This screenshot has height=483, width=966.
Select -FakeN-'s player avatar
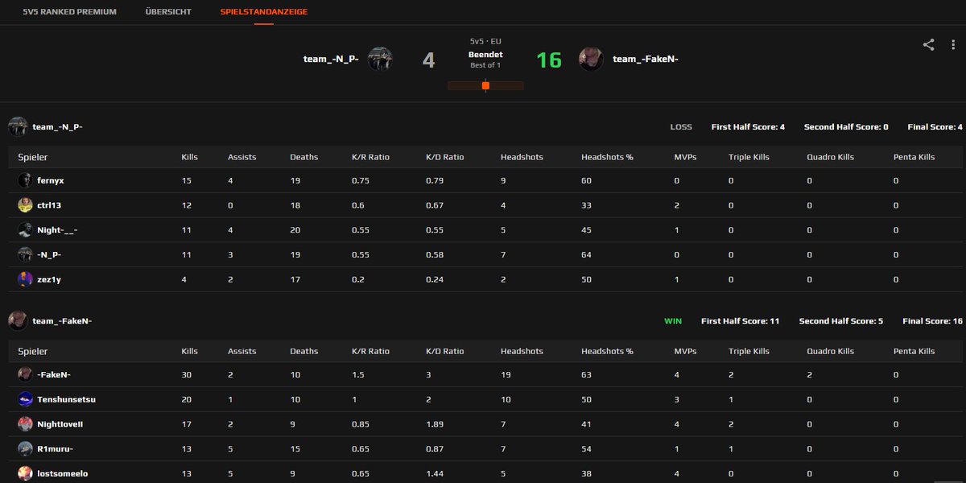coord(24,374)
